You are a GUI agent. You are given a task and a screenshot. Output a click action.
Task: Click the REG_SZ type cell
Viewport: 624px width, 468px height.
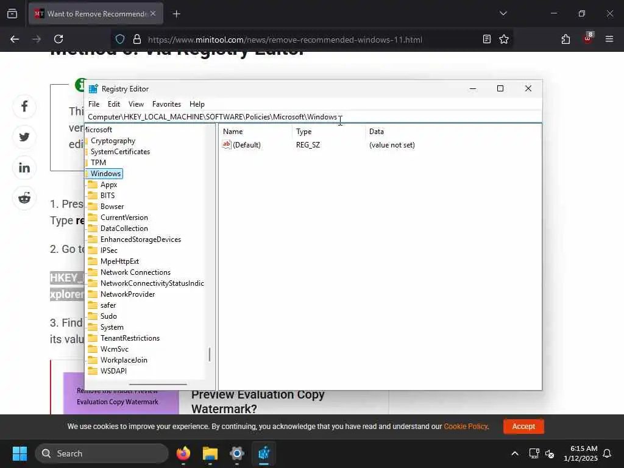308,145
